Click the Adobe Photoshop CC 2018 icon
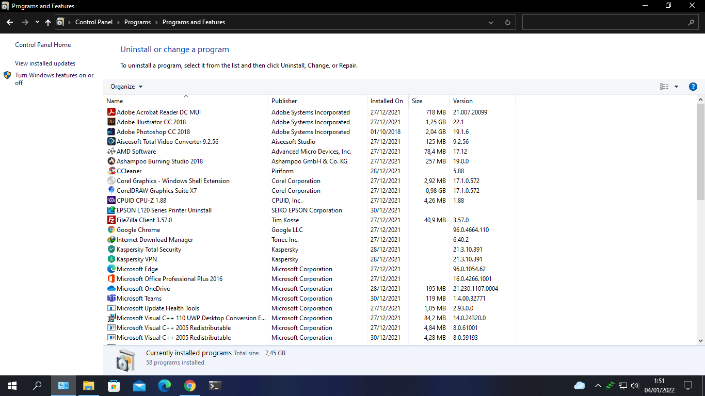The width and height of the screenshot is (705, 396). (111, 132)
